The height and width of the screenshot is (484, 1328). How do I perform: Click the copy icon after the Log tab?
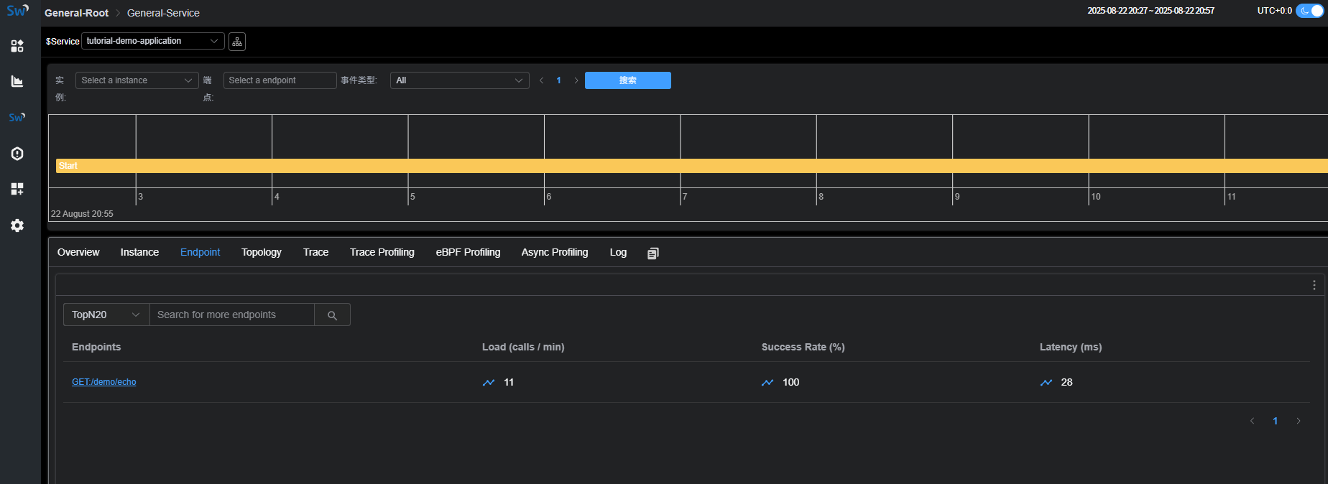click(653, 253)
